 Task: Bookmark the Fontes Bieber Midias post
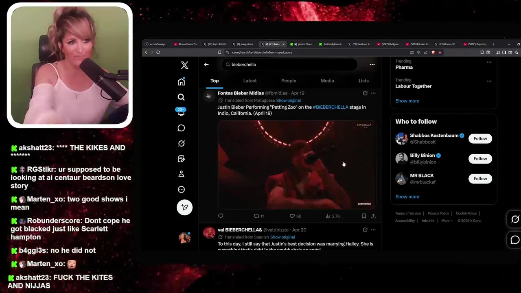point(364,216)
